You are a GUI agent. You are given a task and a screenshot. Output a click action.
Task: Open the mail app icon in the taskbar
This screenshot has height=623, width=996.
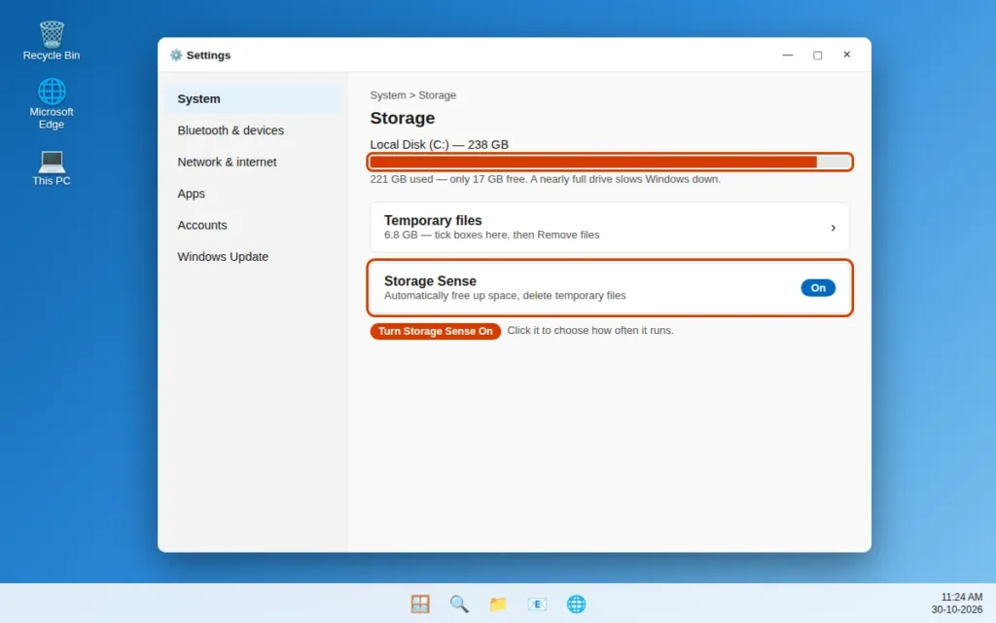pos(537,604)
